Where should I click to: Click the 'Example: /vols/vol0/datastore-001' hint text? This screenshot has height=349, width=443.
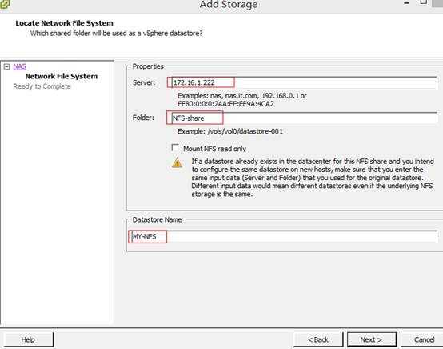tap(230, 131)
